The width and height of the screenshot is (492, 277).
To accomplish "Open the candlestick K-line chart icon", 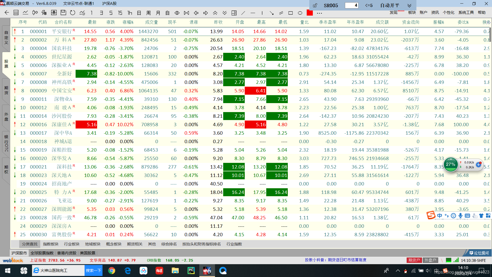I will (x=35, y=13).
